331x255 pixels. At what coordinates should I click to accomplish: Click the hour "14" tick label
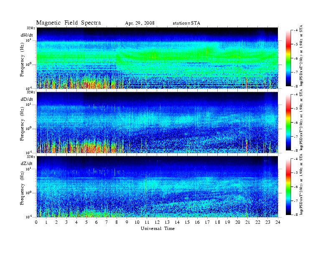click(177, 222)
